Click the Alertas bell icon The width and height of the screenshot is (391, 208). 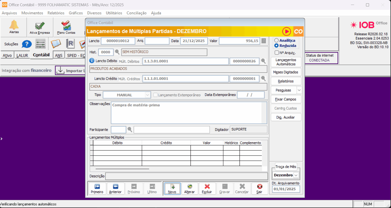click(x=14, y=25)
